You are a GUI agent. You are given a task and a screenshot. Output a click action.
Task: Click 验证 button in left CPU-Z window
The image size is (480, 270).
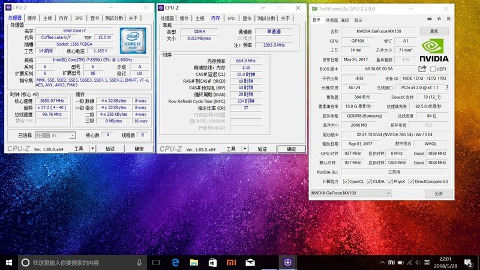click(x=110, y=149)
